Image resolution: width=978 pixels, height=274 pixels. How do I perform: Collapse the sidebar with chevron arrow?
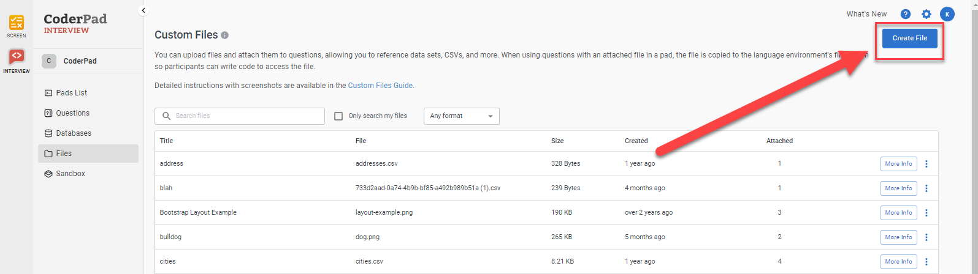pyautogui.click(x=143, y=10)
